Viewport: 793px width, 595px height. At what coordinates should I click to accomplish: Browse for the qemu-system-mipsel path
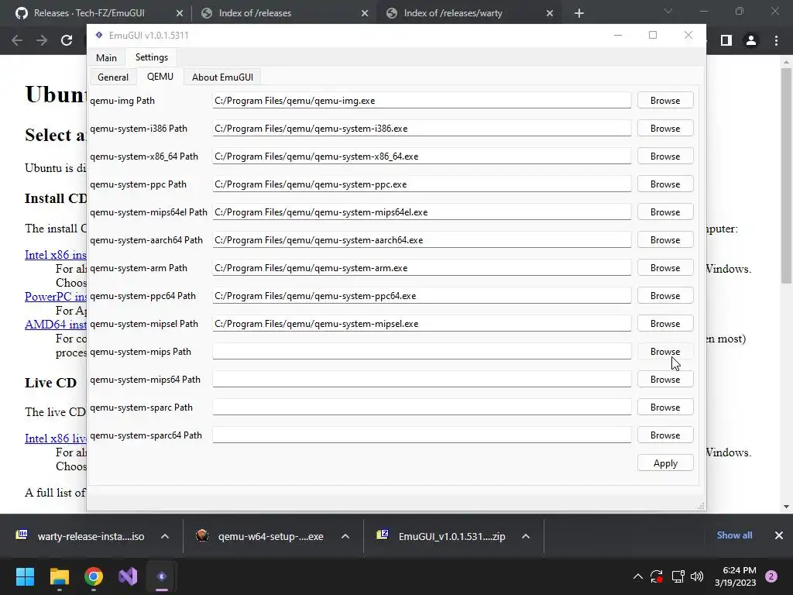[665, 324]
